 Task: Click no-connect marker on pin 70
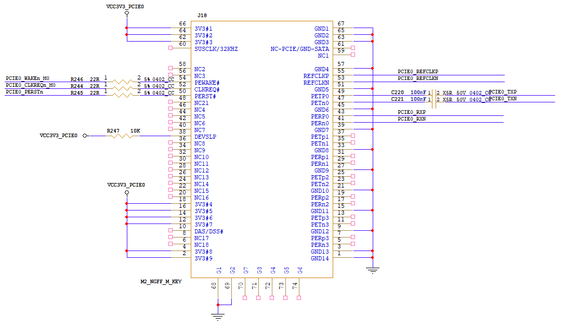pyautogui.click(x=245, y=298)
